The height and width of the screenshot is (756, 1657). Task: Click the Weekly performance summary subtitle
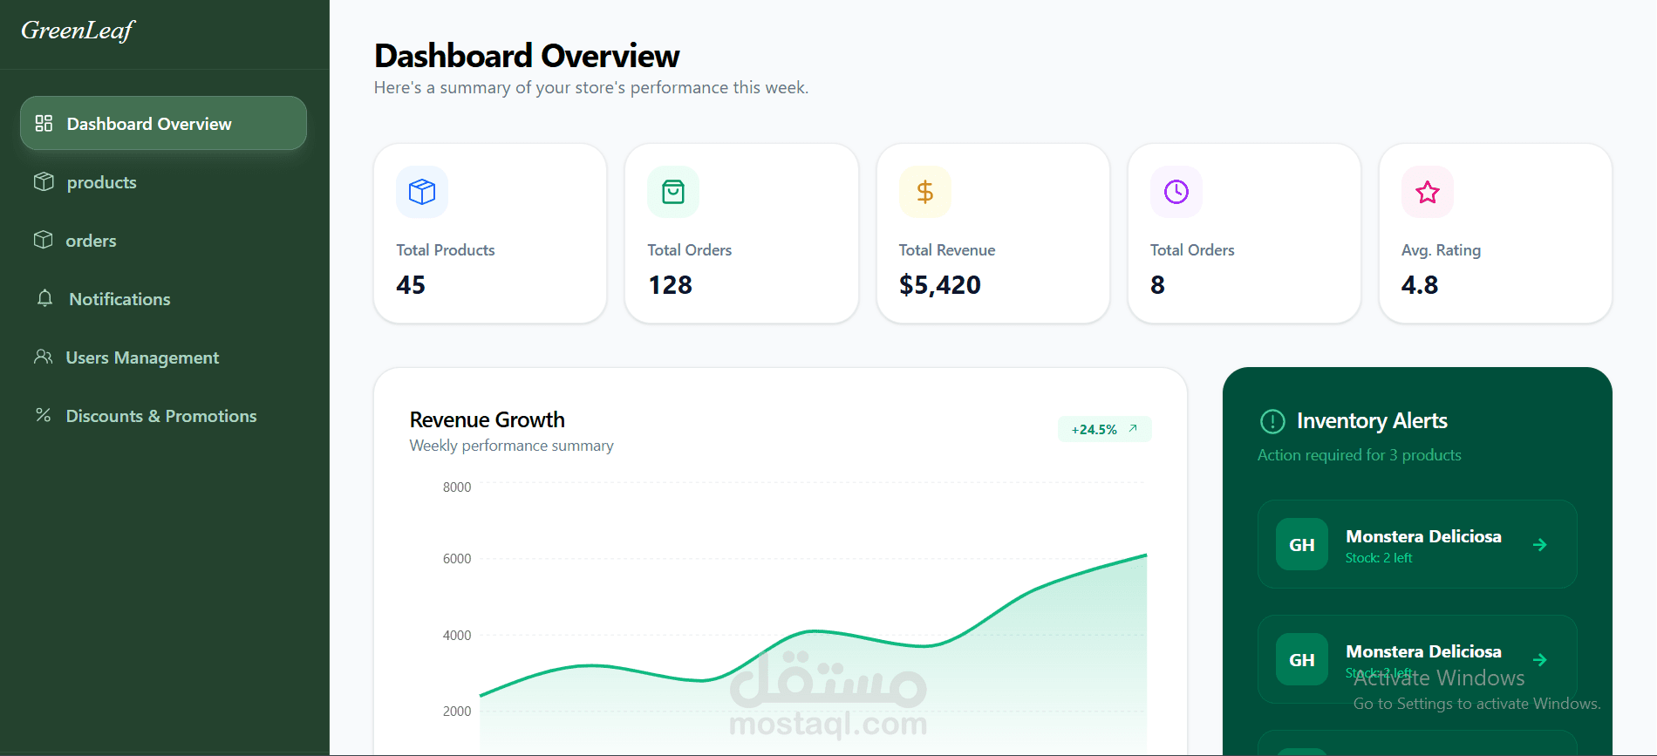coord(512,446)
